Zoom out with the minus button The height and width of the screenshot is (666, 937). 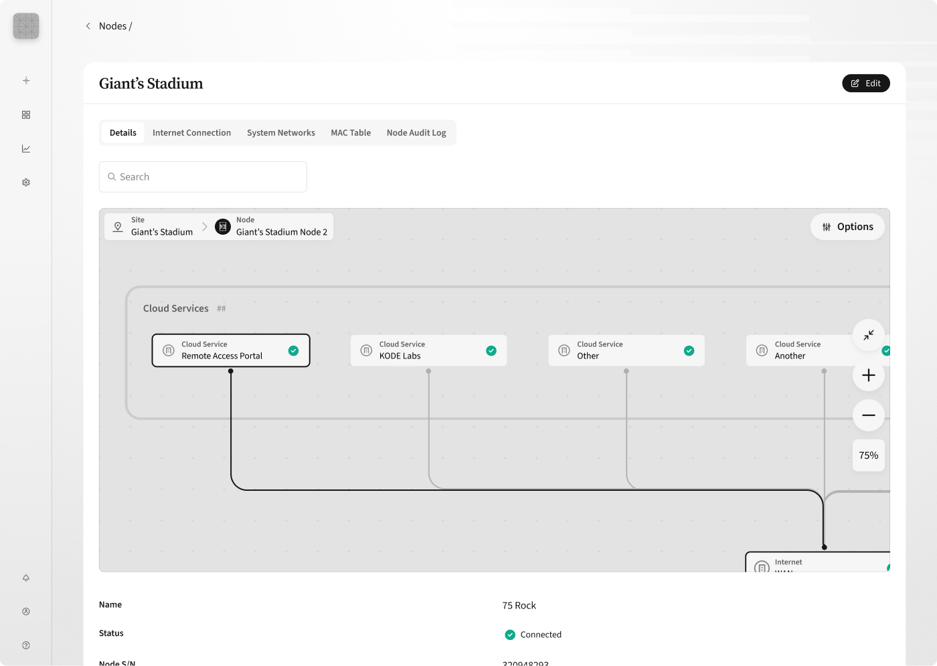869,415
